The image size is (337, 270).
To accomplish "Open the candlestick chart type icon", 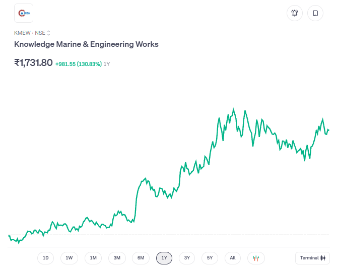I will click(256, 258).
